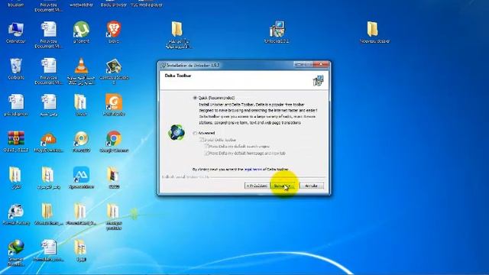Launch the MegaDownloader shortcut
Image resolution: width=489 pixels, height=275 pixels.
coord(48,141)
